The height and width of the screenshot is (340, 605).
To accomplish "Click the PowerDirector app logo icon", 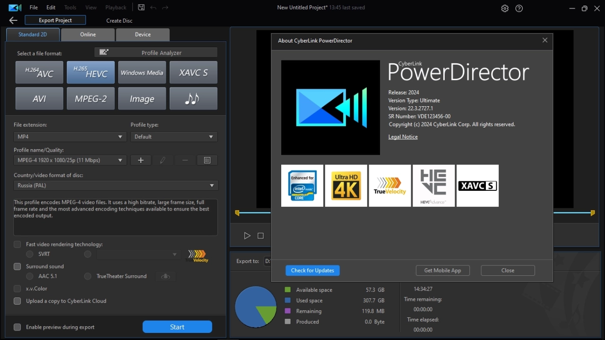I will (15, 8).
